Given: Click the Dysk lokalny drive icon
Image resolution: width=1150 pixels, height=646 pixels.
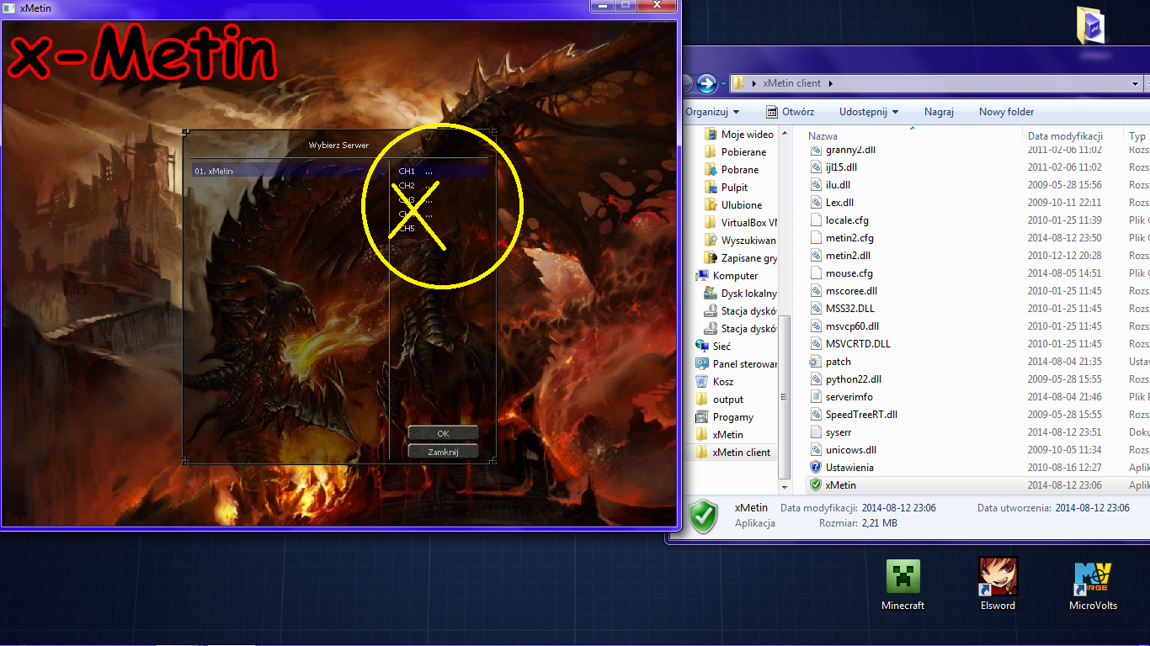Looking at the screenshot, I should (711, 294).
